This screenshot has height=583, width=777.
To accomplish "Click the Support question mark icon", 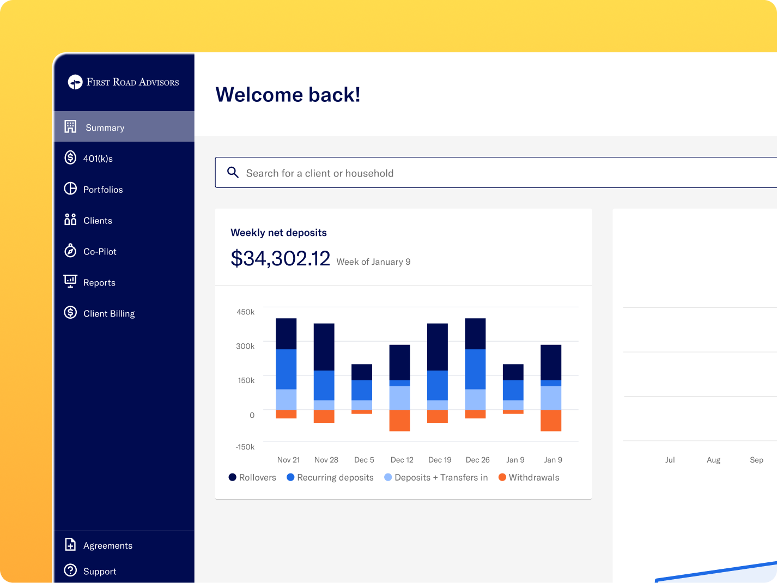I will click(70, 570).
